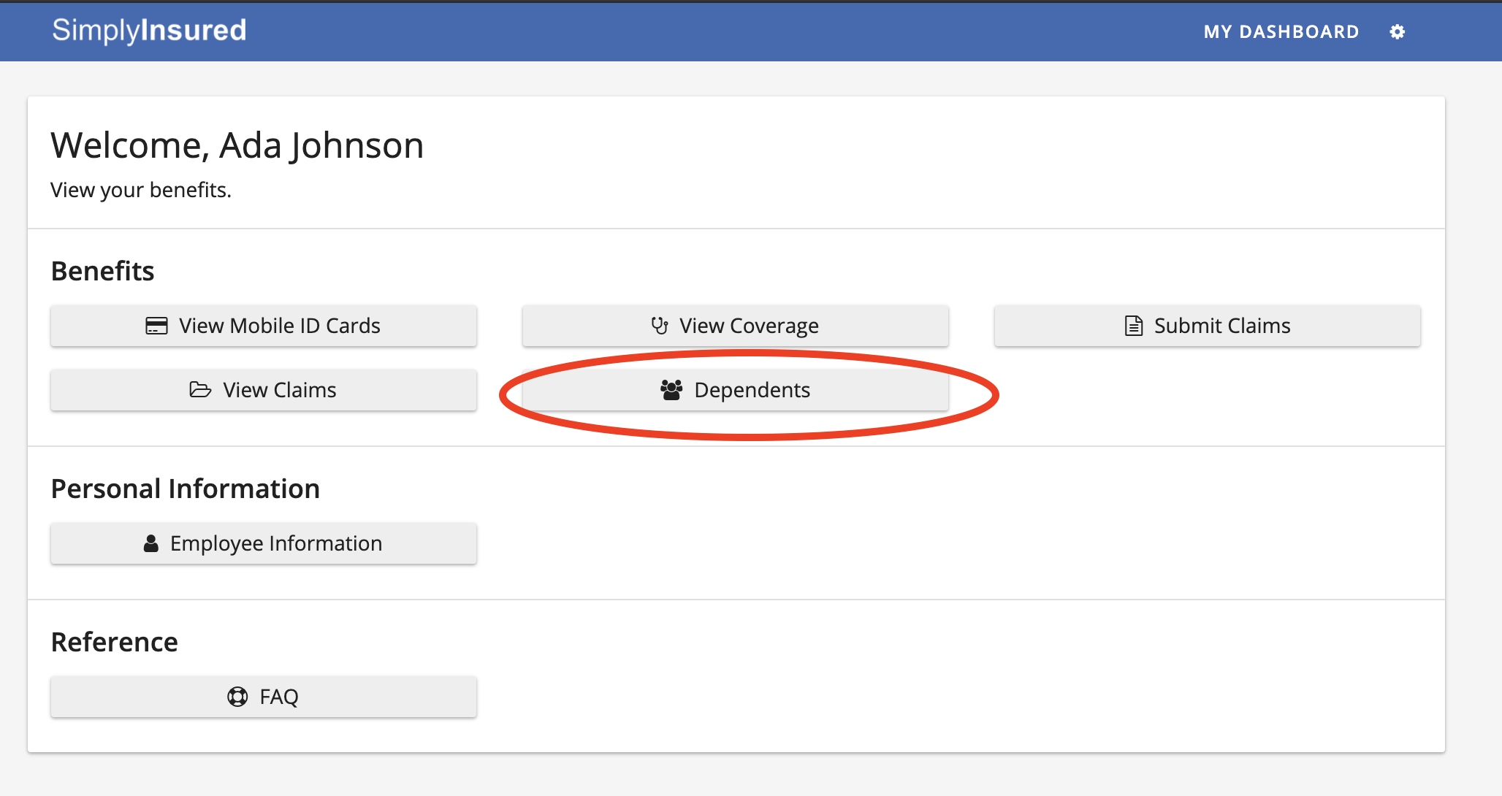The width and height of the screenshot is (1502, 796).
Task: Click the document icon on Submit Claims
Action: (1133, 326)
